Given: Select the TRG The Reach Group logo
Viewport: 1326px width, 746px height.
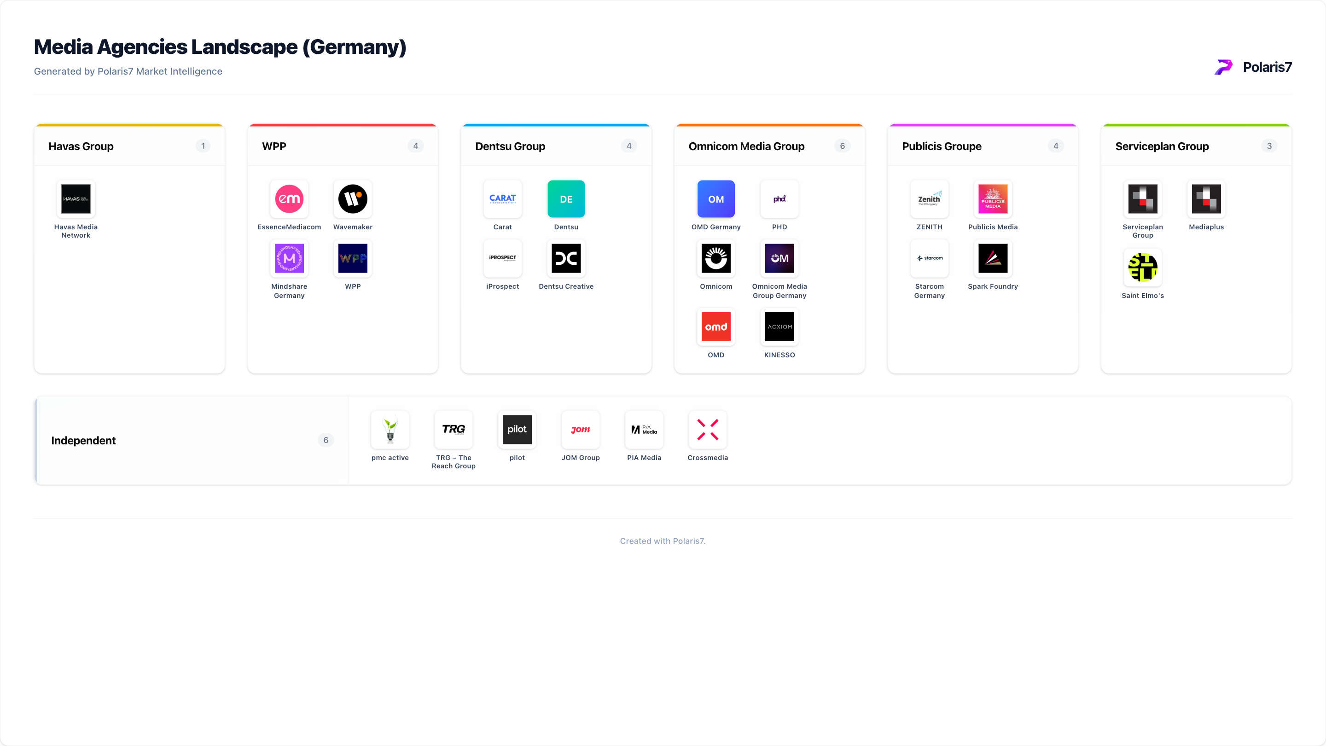Looking at the screenshot, I should point(454,429).
